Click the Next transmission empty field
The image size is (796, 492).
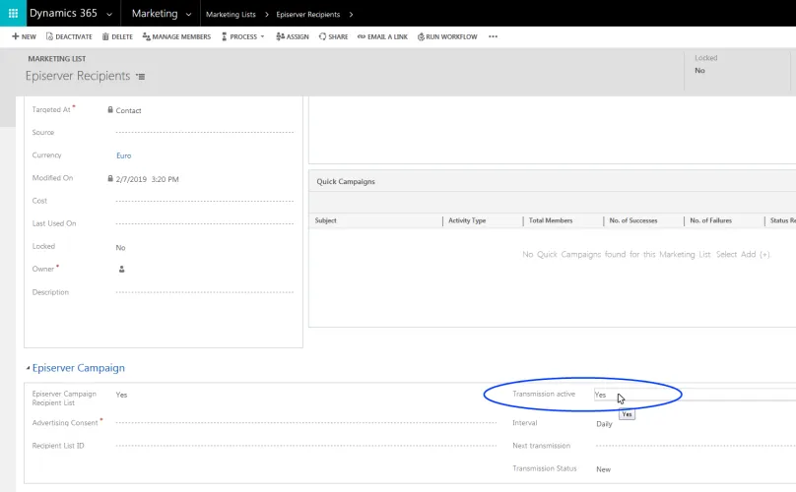696,446
